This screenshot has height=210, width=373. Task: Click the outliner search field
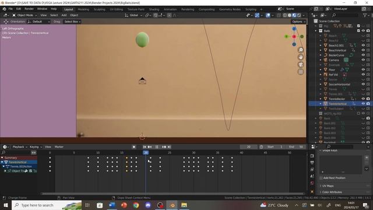pyautogui.click(x=345, y=15)
